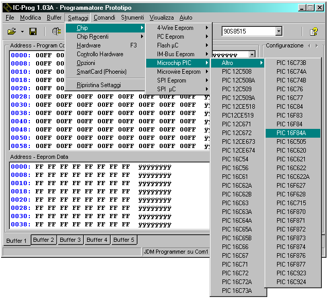Switch to Buffer 5 tab
This screenshot has height=298, width=328.
tap(124, 240)
